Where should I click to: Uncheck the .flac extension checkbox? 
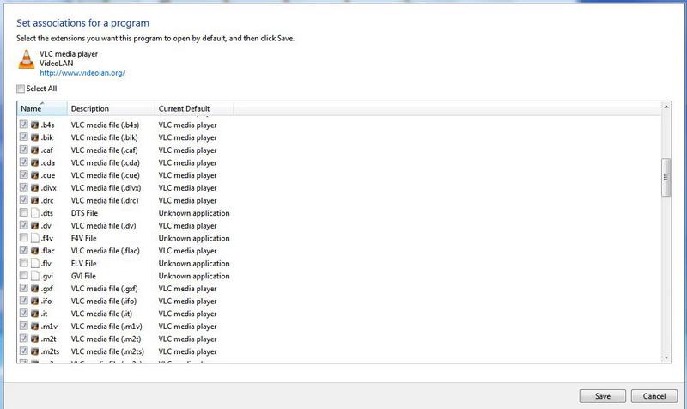[24, 250]
